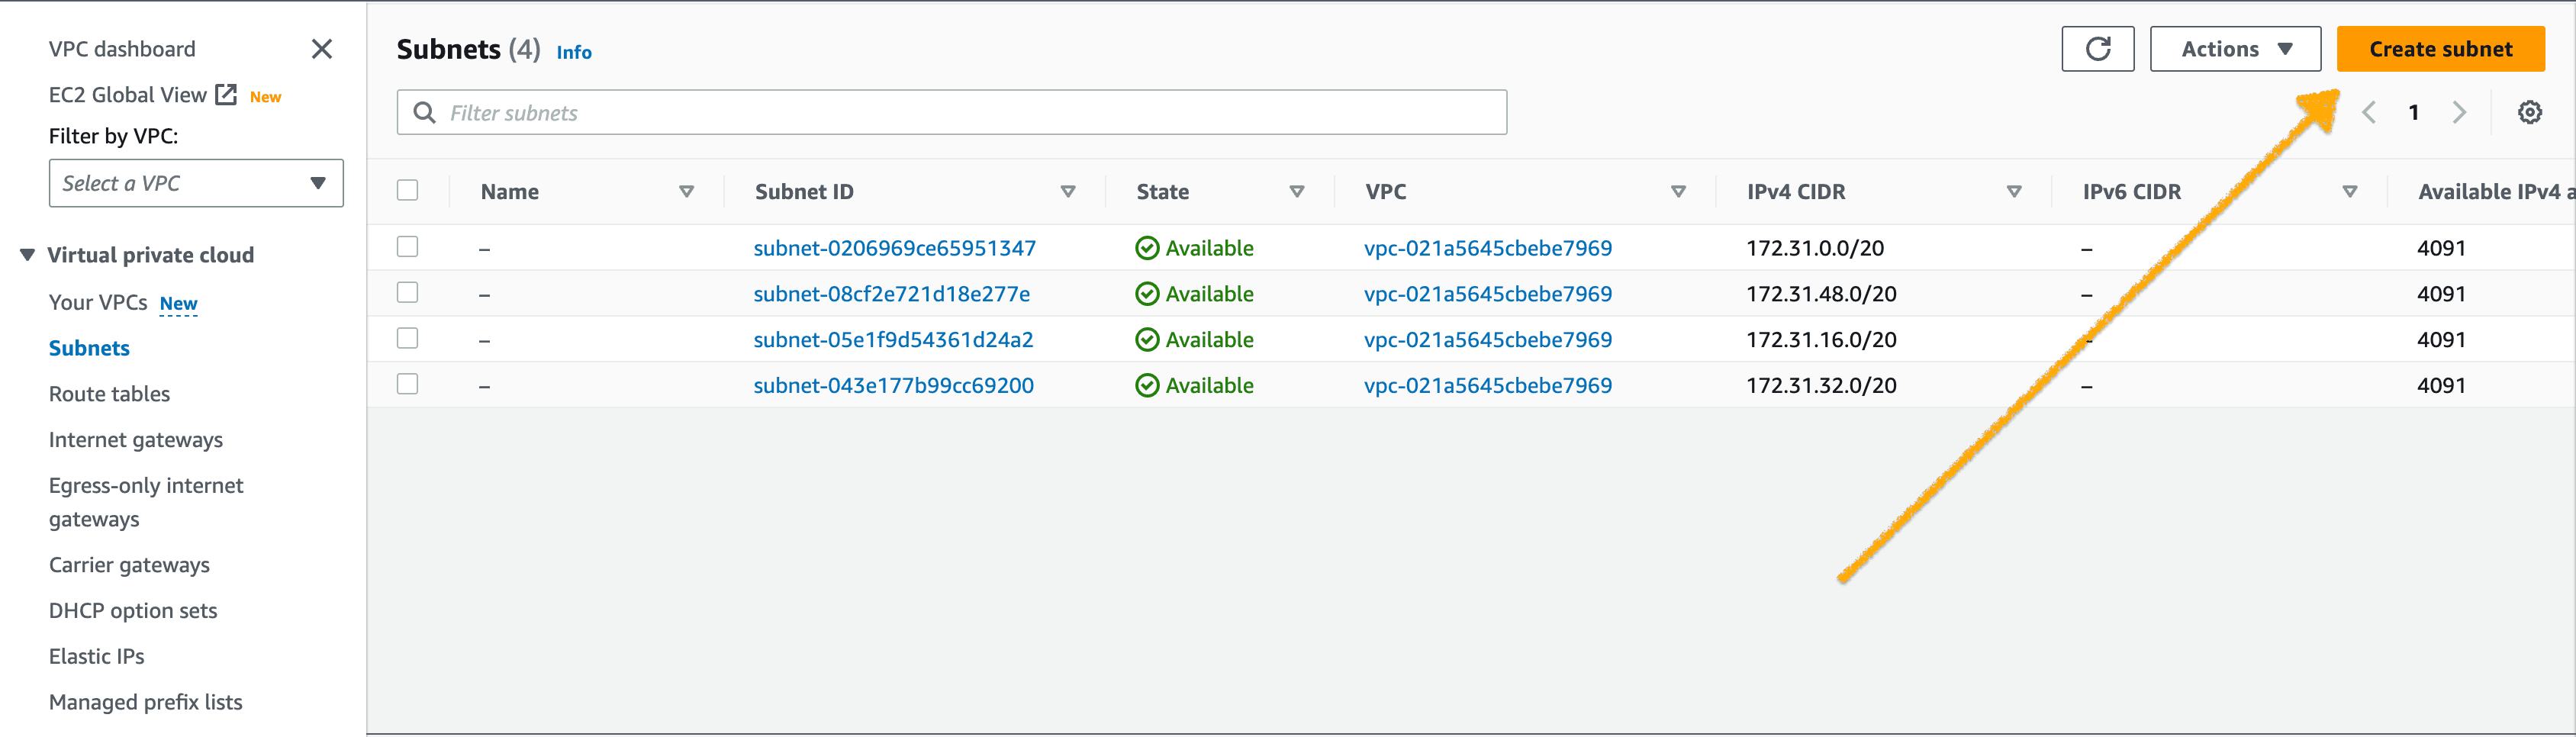Open table preferences gear icon
2576x737 pixels.
click(2529, 112)
